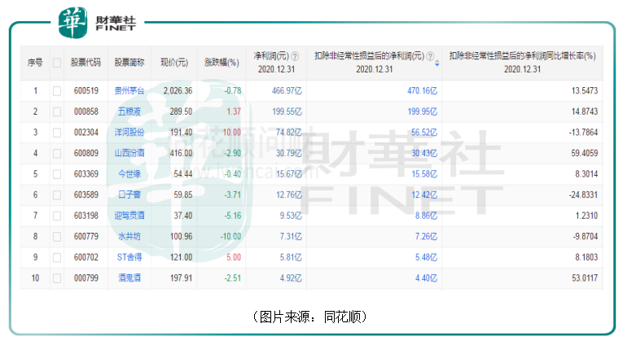The height and width of the screenshot is (341, 623).
Task: Click the 10.00 change for 洋河股份
Action: click(x=231, y=132)
